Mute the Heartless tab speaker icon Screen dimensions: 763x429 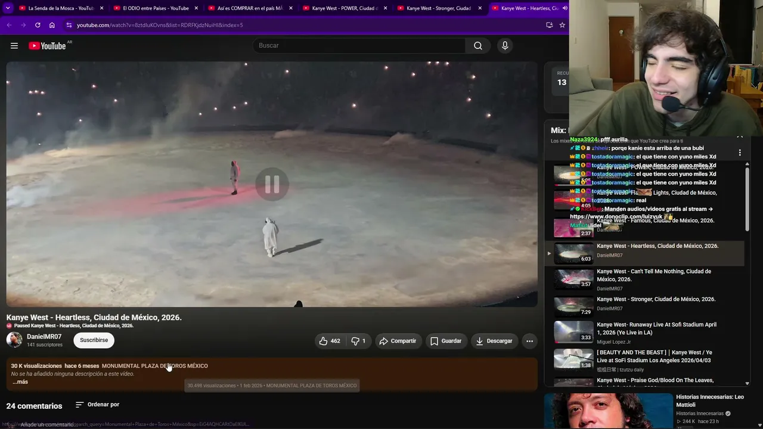(564, 8)
